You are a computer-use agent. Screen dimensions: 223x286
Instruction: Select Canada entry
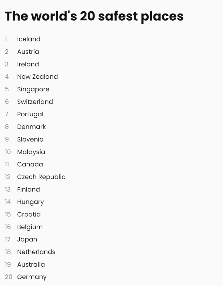[x=30, y=164]
